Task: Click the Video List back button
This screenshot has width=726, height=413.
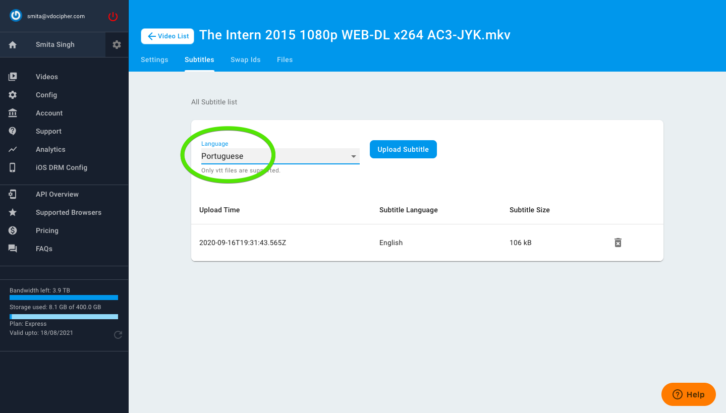Action: [x=167, y=36]
